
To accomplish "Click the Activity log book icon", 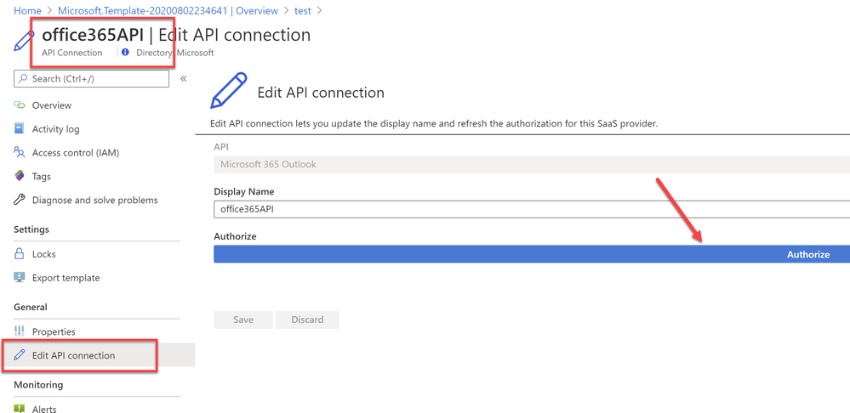I will coord(20,129).
